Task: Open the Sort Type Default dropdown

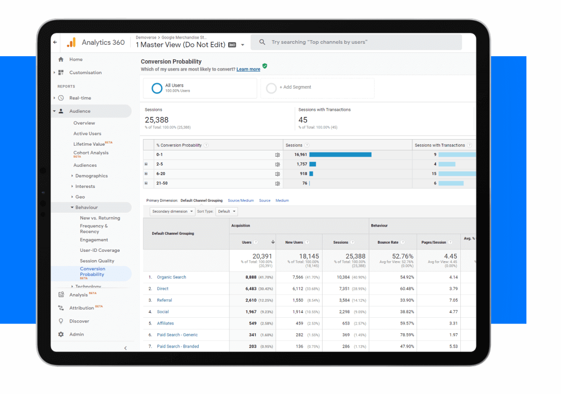Action: pos(226,211)
